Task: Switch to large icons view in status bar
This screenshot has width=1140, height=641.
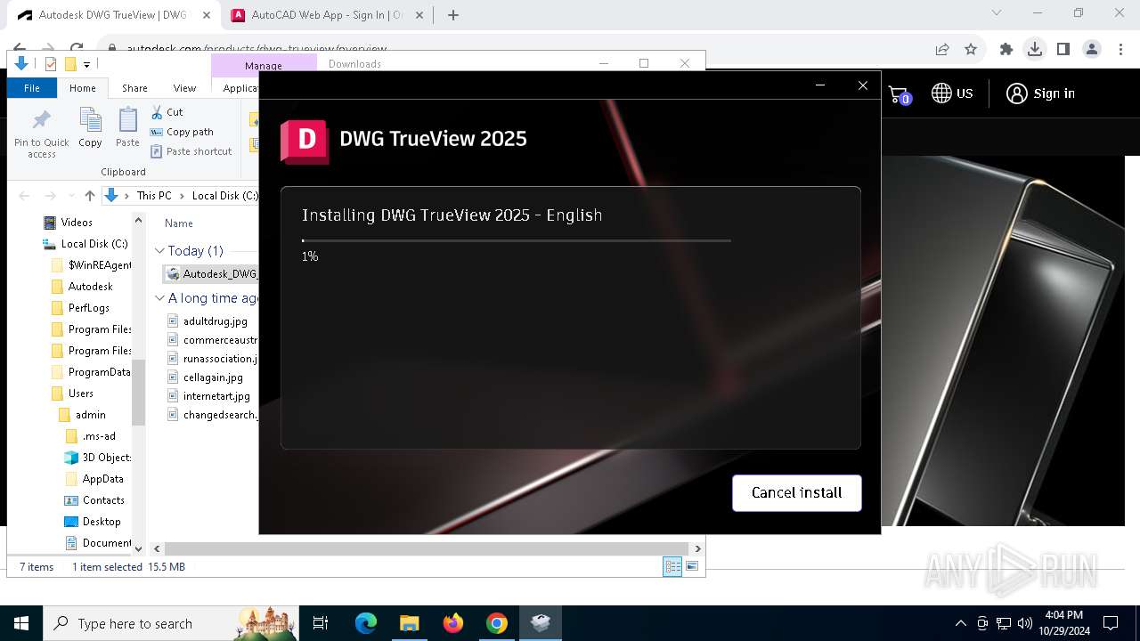Action: (x=692, y=566)
